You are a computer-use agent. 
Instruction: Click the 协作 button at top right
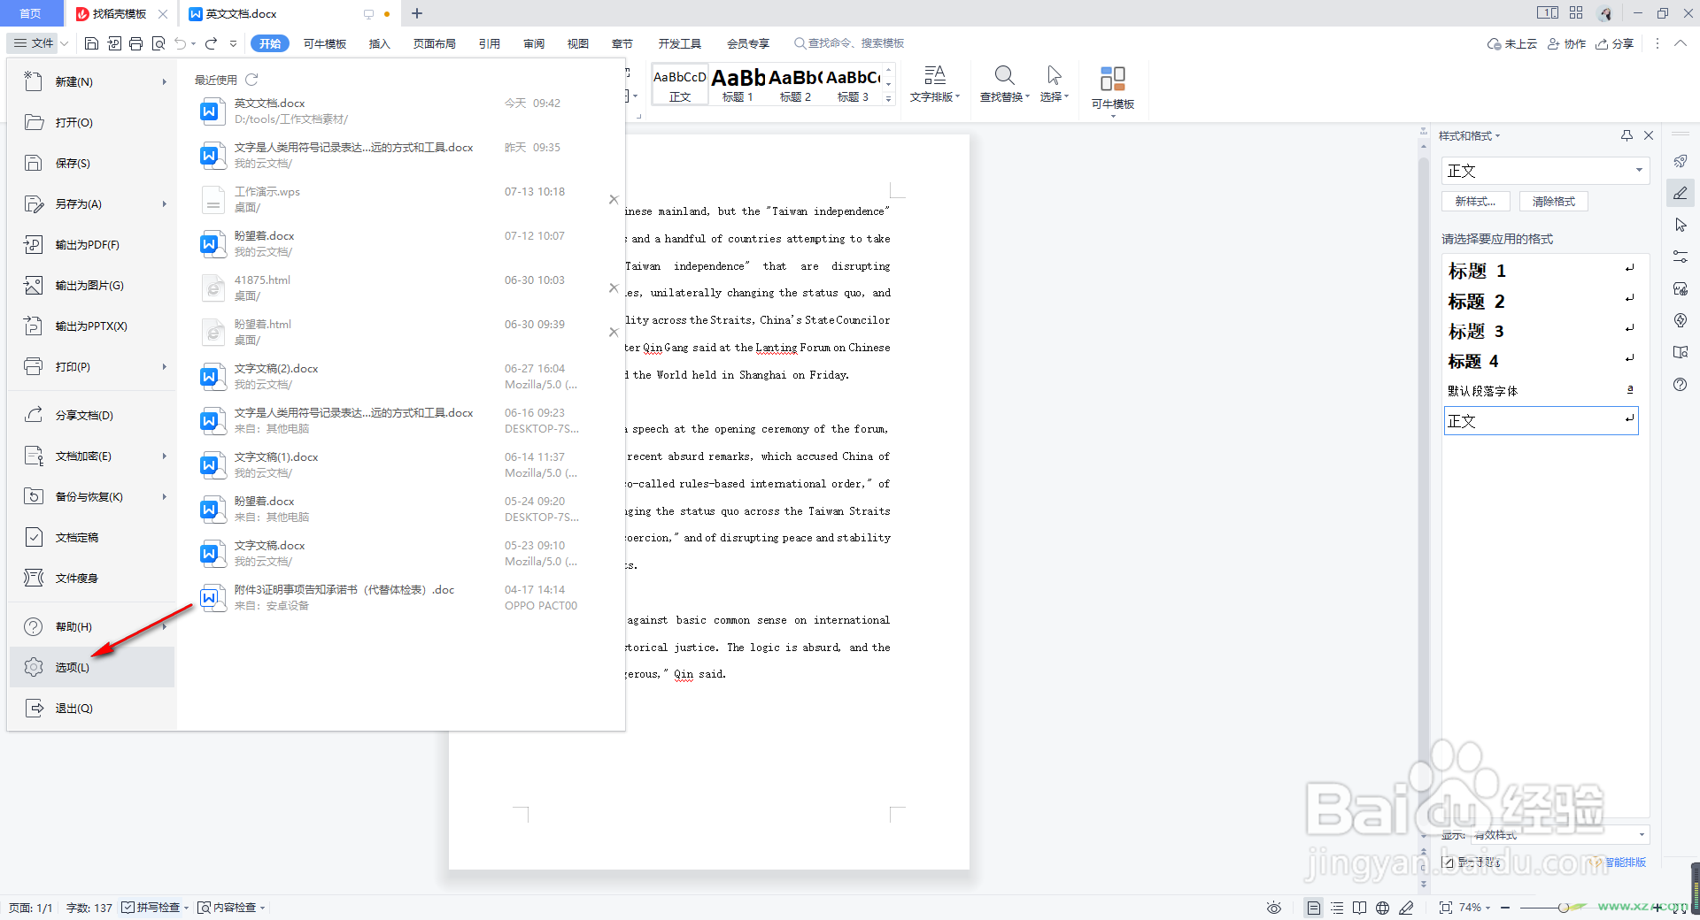(x=1566, y=43)
